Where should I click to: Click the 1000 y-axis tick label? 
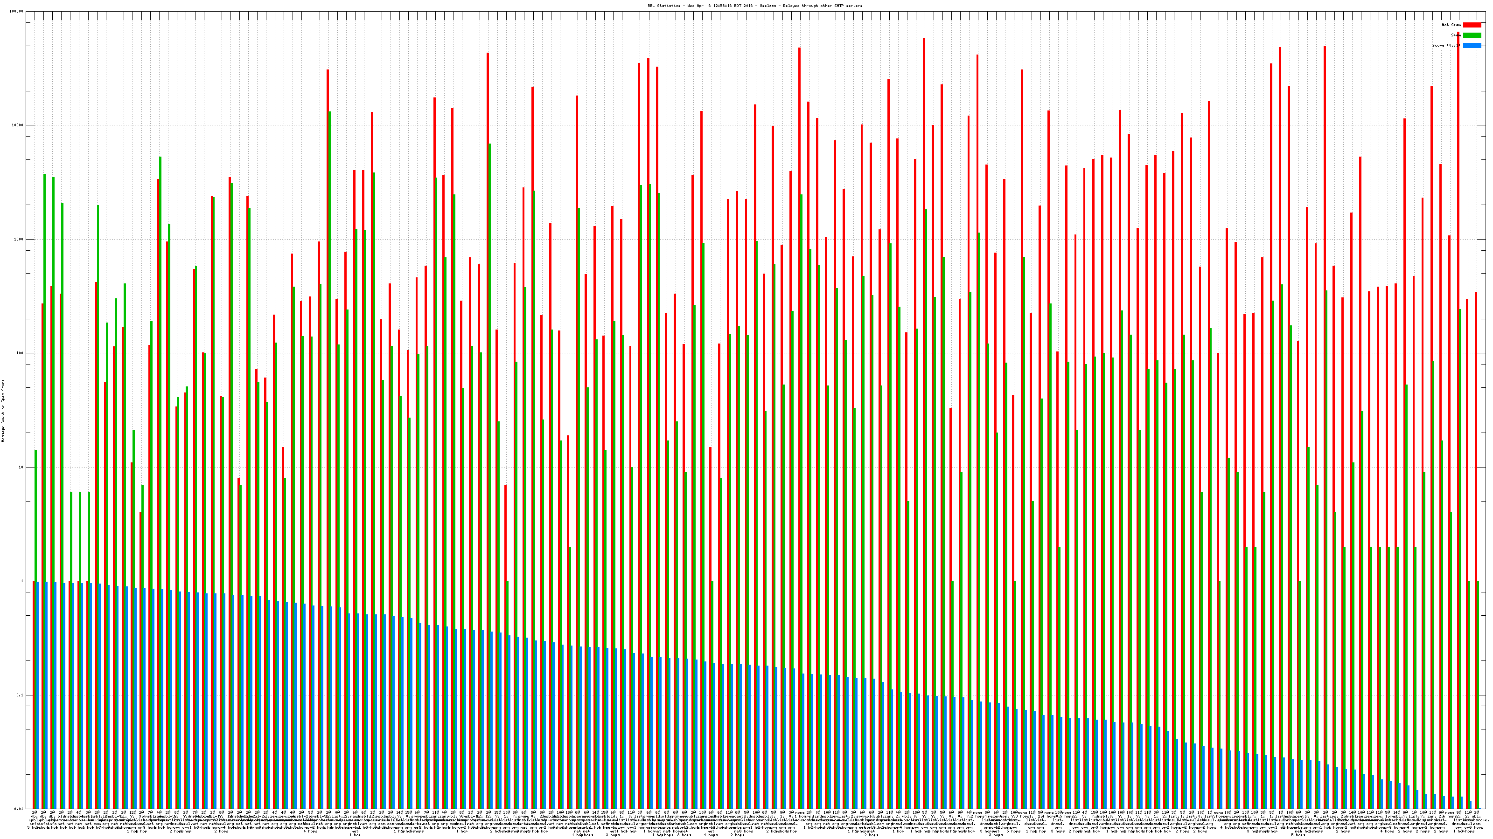pyautogui.click(x=19, y=239)
